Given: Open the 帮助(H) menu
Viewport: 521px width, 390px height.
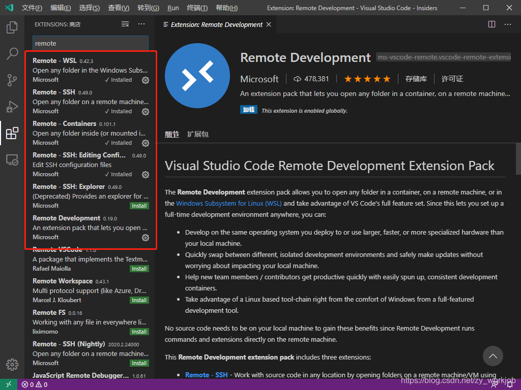Looking at the screenshot, I should coord(226,8).
